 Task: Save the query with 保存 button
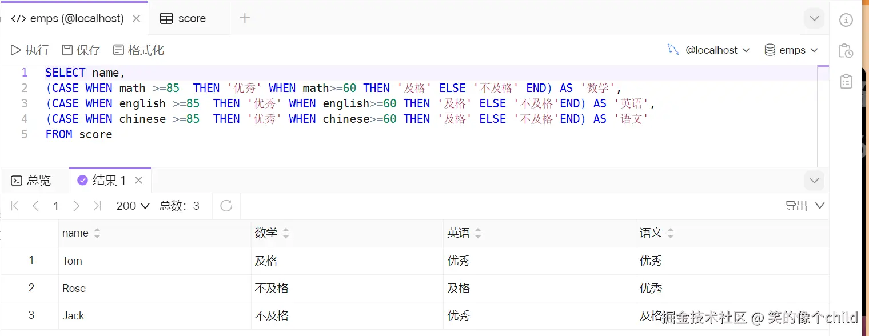coord(81,50)
